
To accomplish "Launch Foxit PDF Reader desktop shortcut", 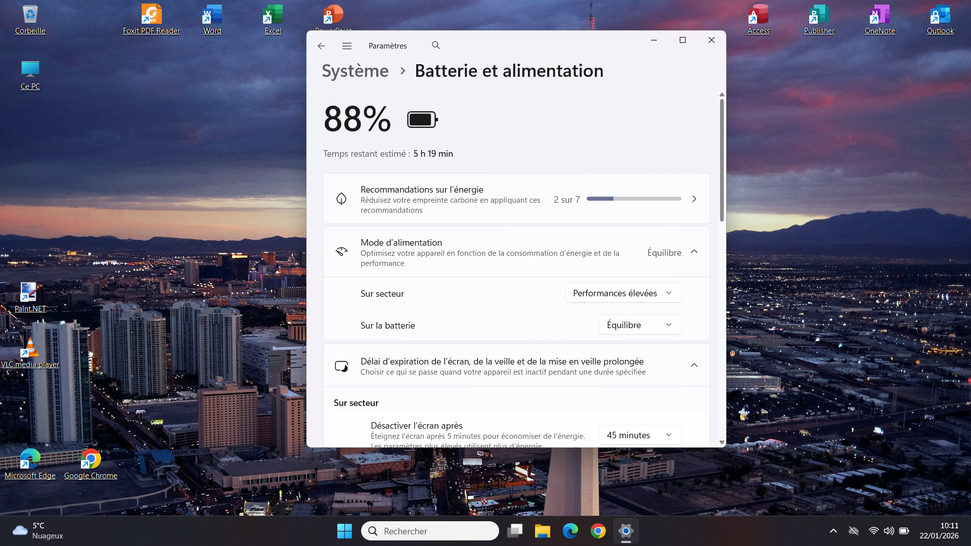I will (x=151, y=20).
